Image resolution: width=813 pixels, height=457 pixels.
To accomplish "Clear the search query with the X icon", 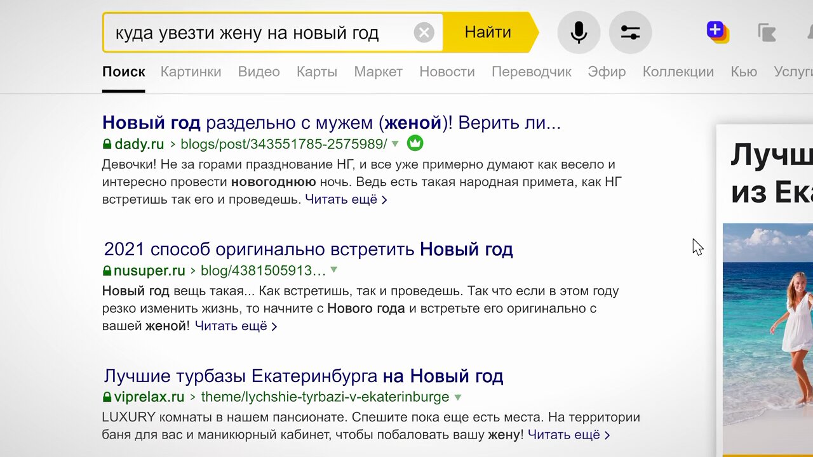I will pyautogui.click(x=424, y=32).
